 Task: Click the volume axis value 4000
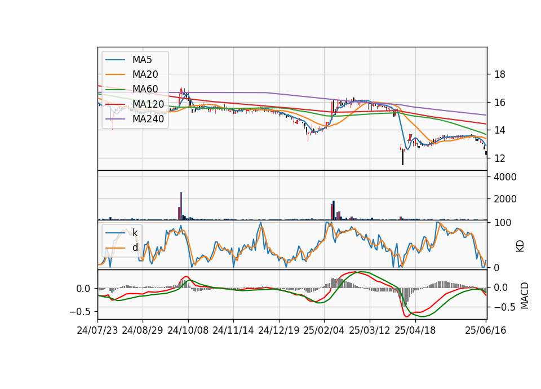[x=505, y=177]
